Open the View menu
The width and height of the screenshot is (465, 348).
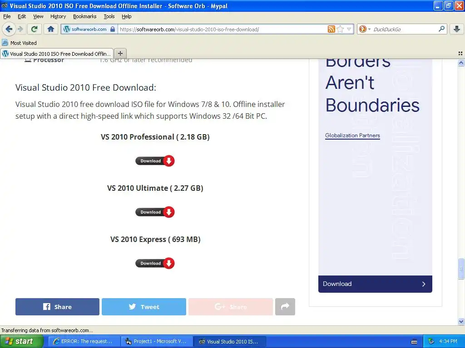[x=38, y=16]
